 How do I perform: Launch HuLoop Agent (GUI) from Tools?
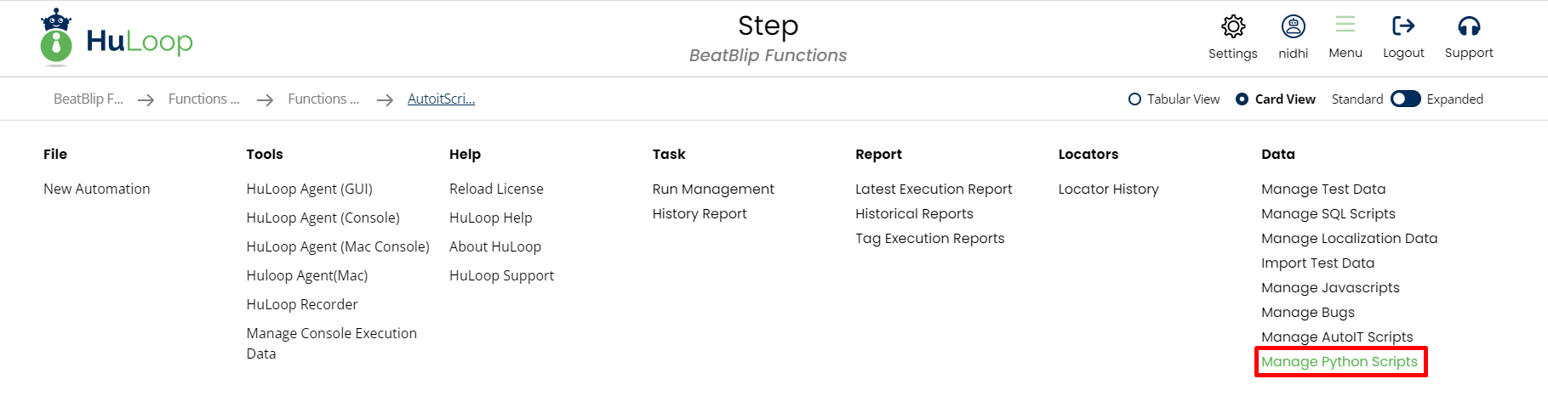click(309, 189)
